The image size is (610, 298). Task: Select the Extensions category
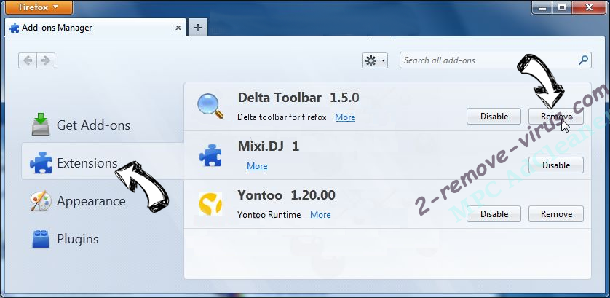pos(86,163)
